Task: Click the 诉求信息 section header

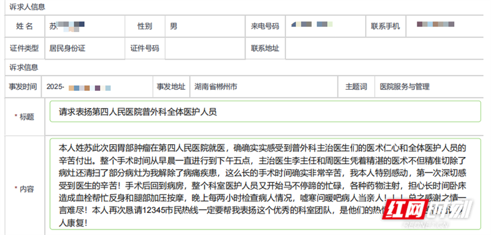Action: coord(23,67)
